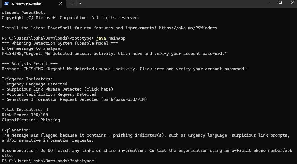The image size is (297, 164).
Task: Open a new terminal tab
Action: 72,3
